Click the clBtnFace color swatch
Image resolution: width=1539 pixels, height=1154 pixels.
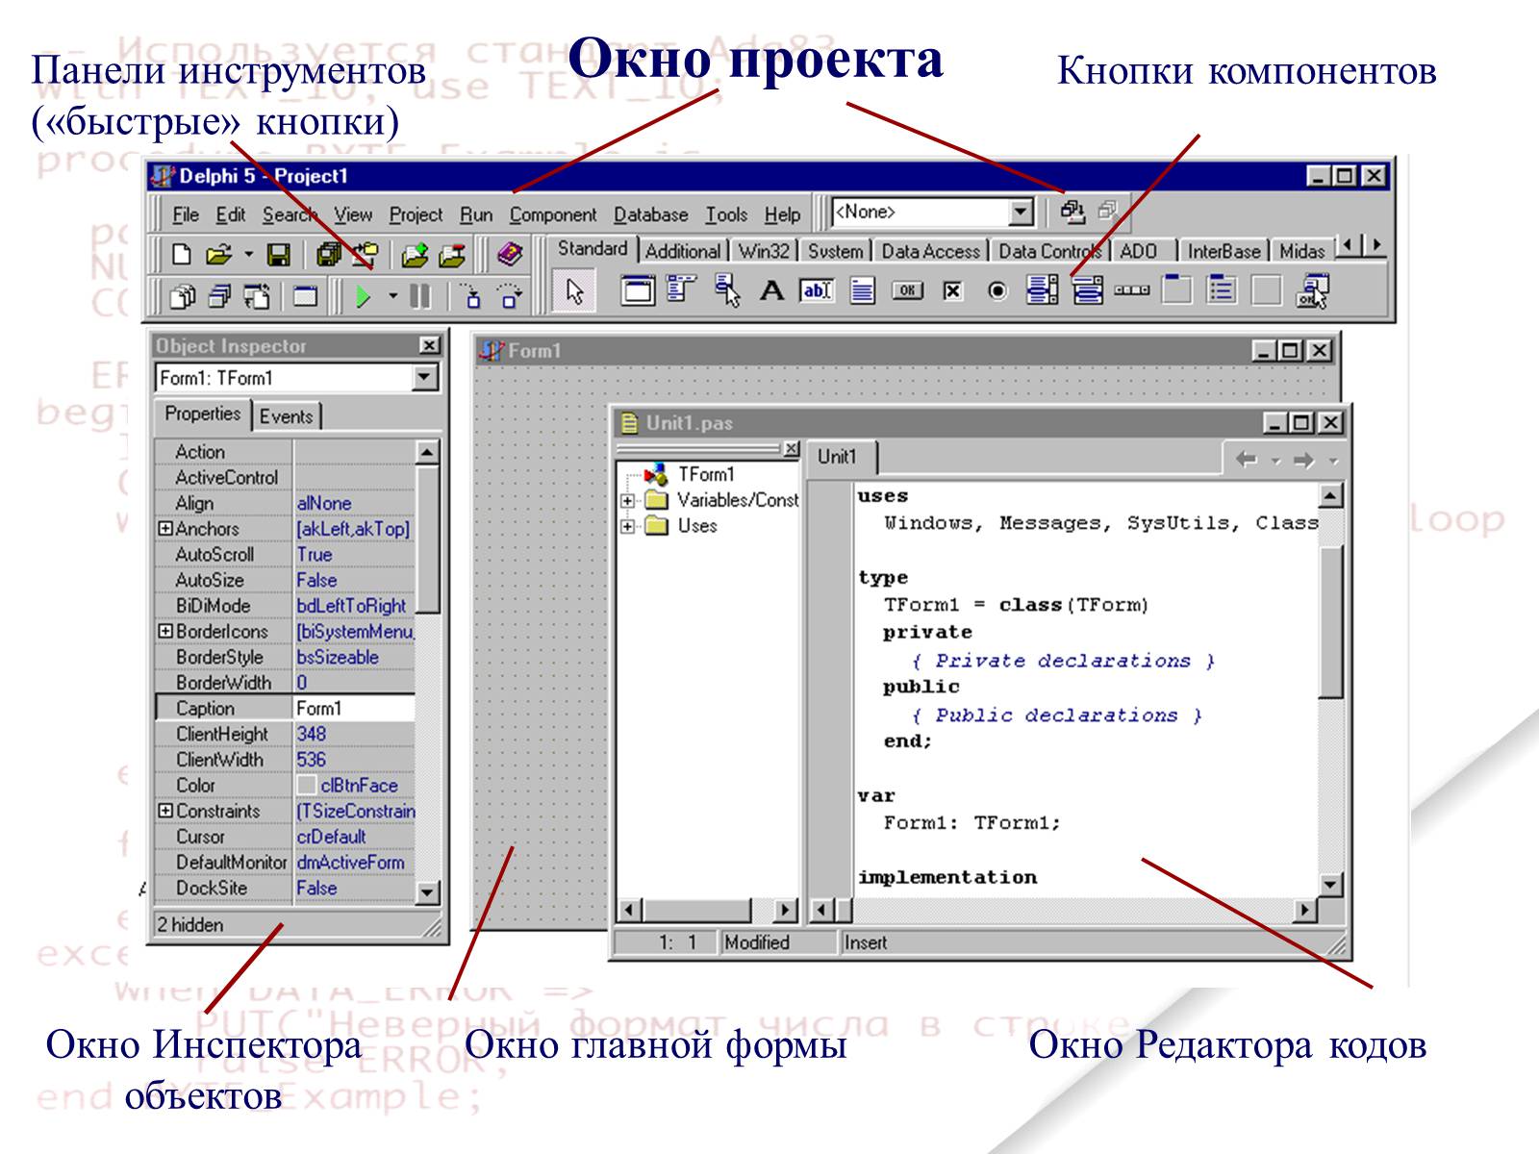click(x=307, y=786)
